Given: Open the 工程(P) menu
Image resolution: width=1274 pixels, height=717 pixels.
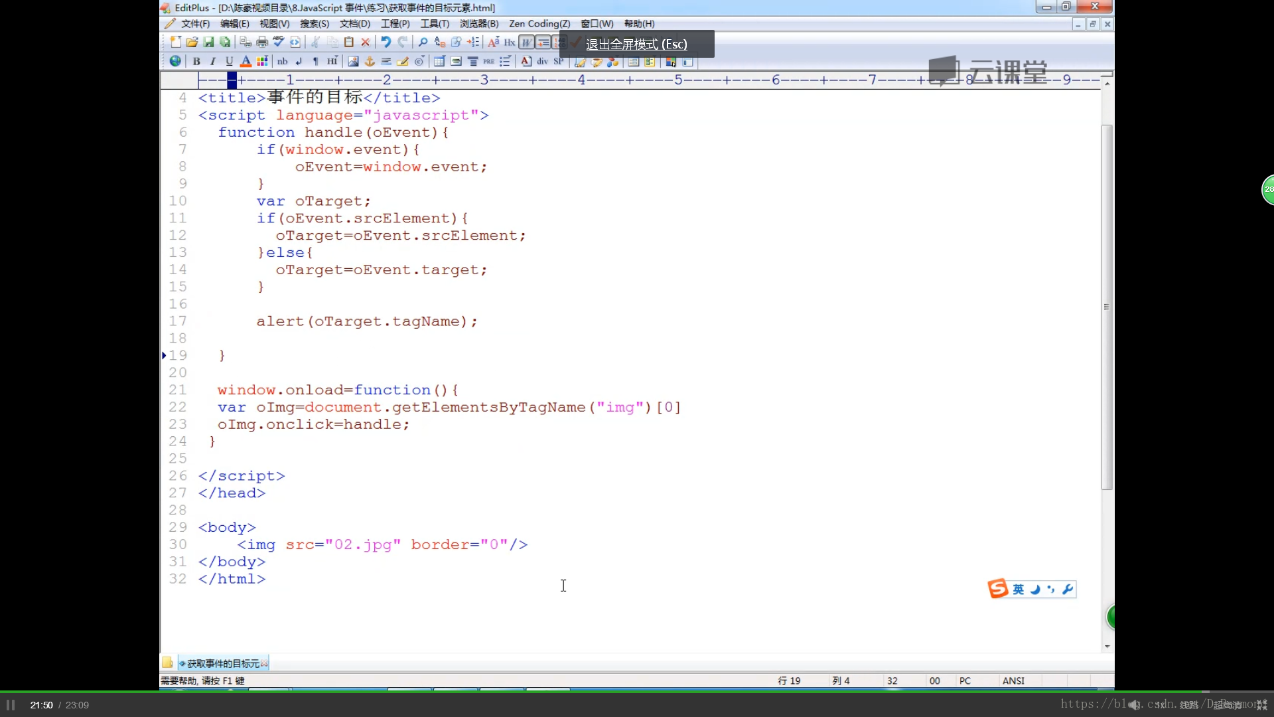Looking at the screenshot, I should [395, 24].
